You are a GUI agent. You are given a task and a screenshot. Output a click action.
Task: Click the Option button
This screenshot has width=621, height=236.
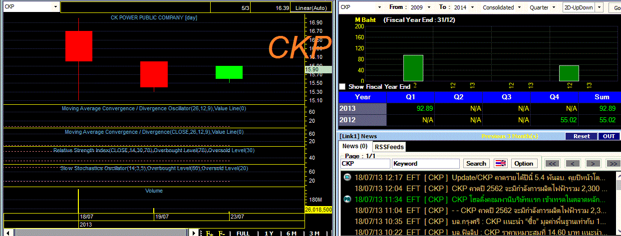[x=524, y=163]
